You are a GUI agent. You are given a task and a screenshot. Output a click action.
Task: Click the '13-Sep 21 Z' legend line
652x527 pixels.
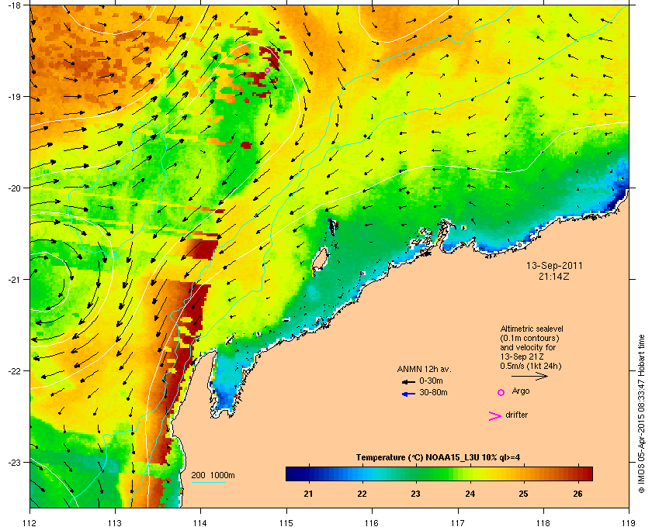[x=522, y=356]
